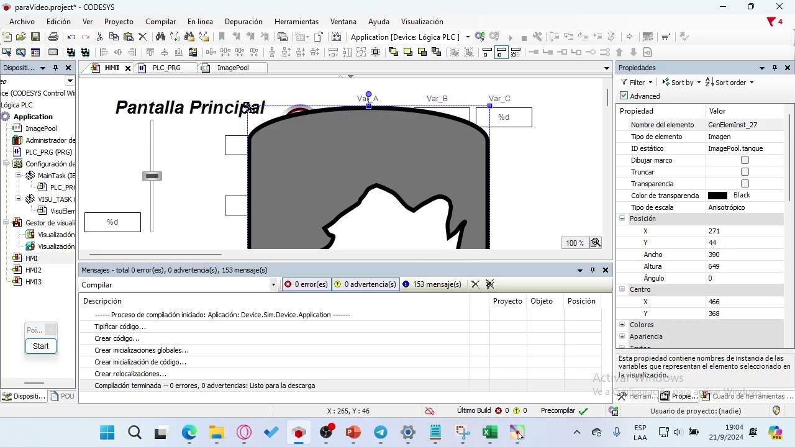Screen dimensions: 795x447
Task: Open the Sort by dropdown
Action: coord(681,83)
